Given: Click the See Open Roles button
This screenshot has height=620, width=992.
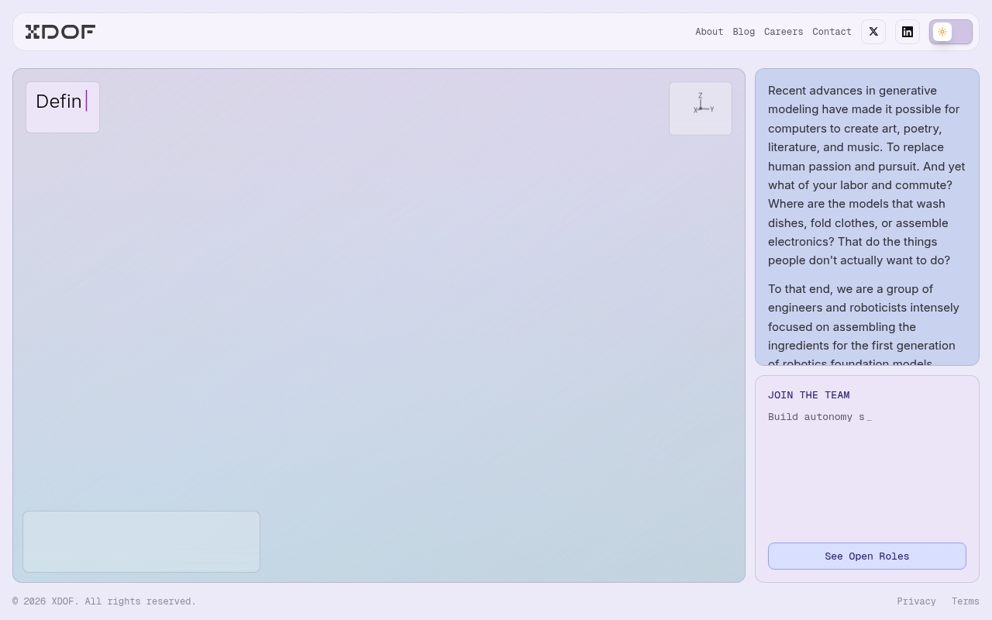Looking at the screenshot, I should point(867,556).
